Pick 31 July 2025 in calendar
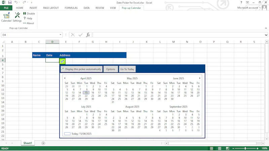 pos(99,127)
